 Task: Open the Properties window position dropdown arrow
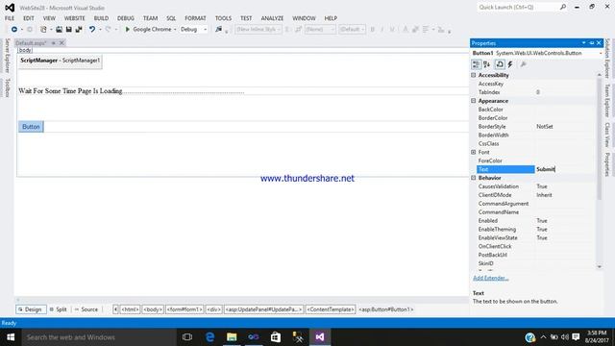583,43
